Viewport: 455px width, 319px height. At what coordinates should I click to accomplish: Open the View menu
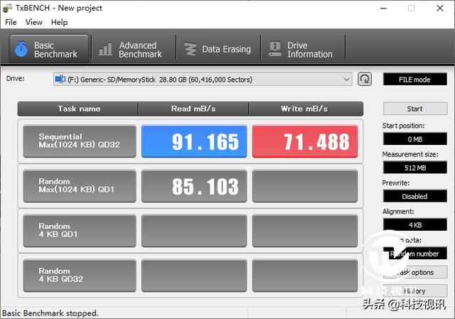[33, 22]
